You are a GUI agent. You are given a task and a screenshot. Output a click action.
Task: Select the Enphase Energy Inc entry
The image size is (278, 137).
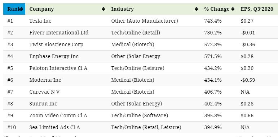(54, 56)
